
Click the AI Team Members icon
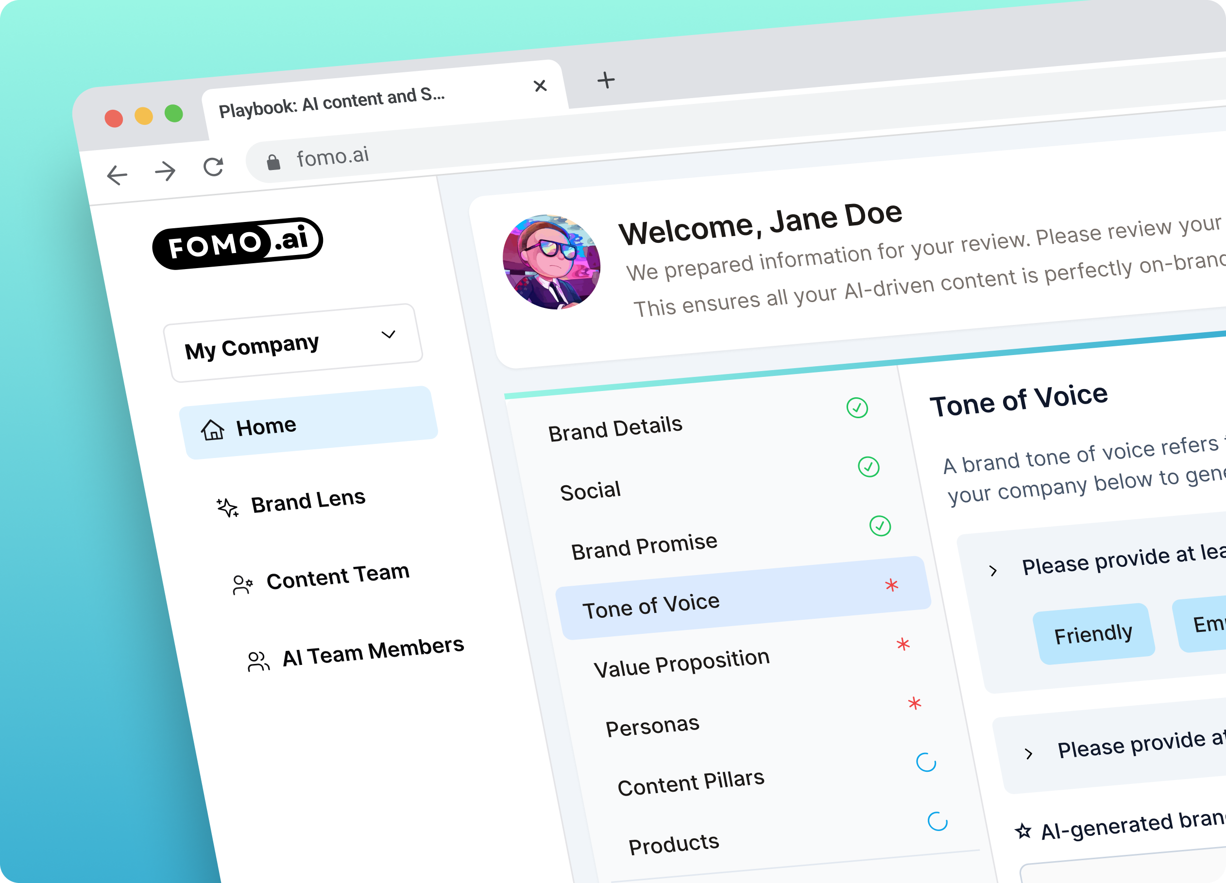[x=258, y=661]
